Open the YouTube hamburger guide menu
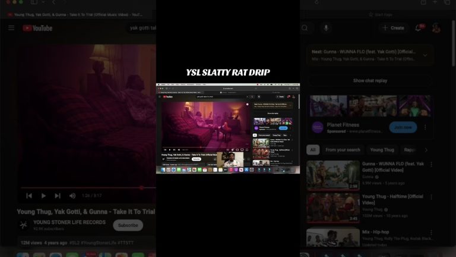The image size is (456, 257). 11,28
